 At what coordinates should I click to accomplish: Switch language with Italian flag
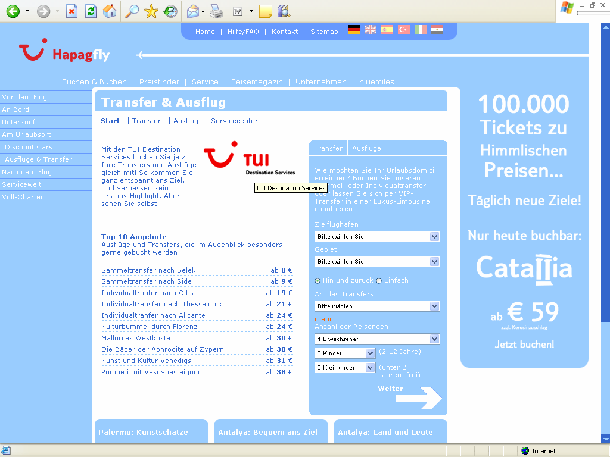(x=421, y=30)
